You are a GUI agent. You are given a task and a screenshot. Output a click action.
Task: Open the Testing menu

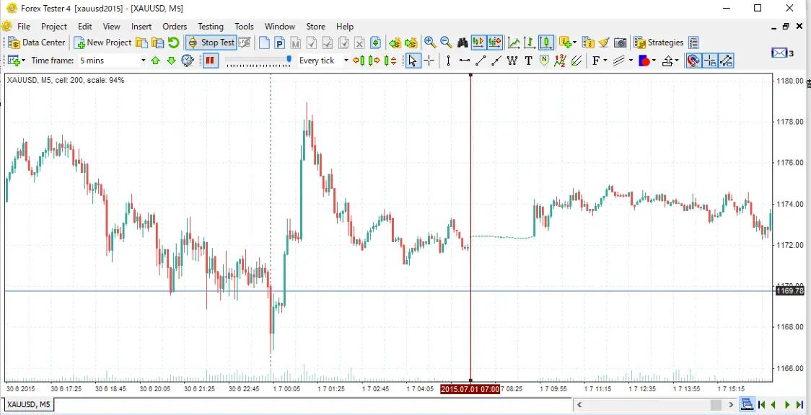click(211, 27)
